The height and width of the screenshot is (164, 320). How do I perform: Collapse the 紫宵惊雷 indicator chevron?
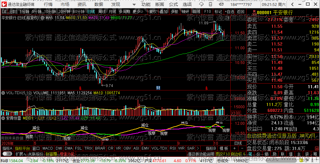[x=3, y=118]
